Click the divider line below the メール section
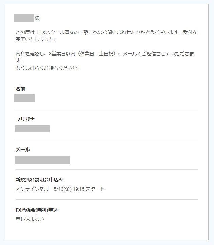Screen dimensions: 214x245 (107, 169)
